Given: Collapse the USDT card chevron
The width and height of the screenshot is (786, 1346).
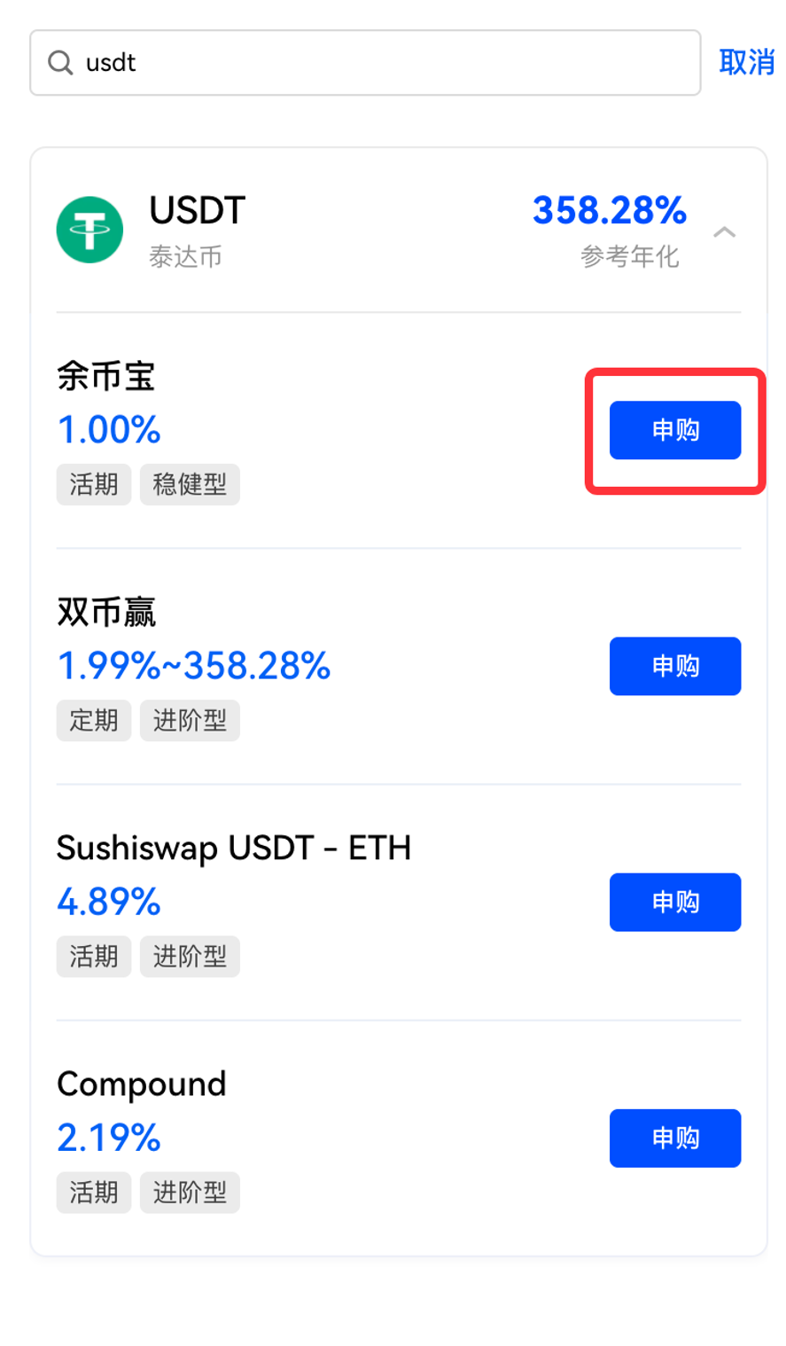Looking at the screenshot, I should (x=724, y=232).
